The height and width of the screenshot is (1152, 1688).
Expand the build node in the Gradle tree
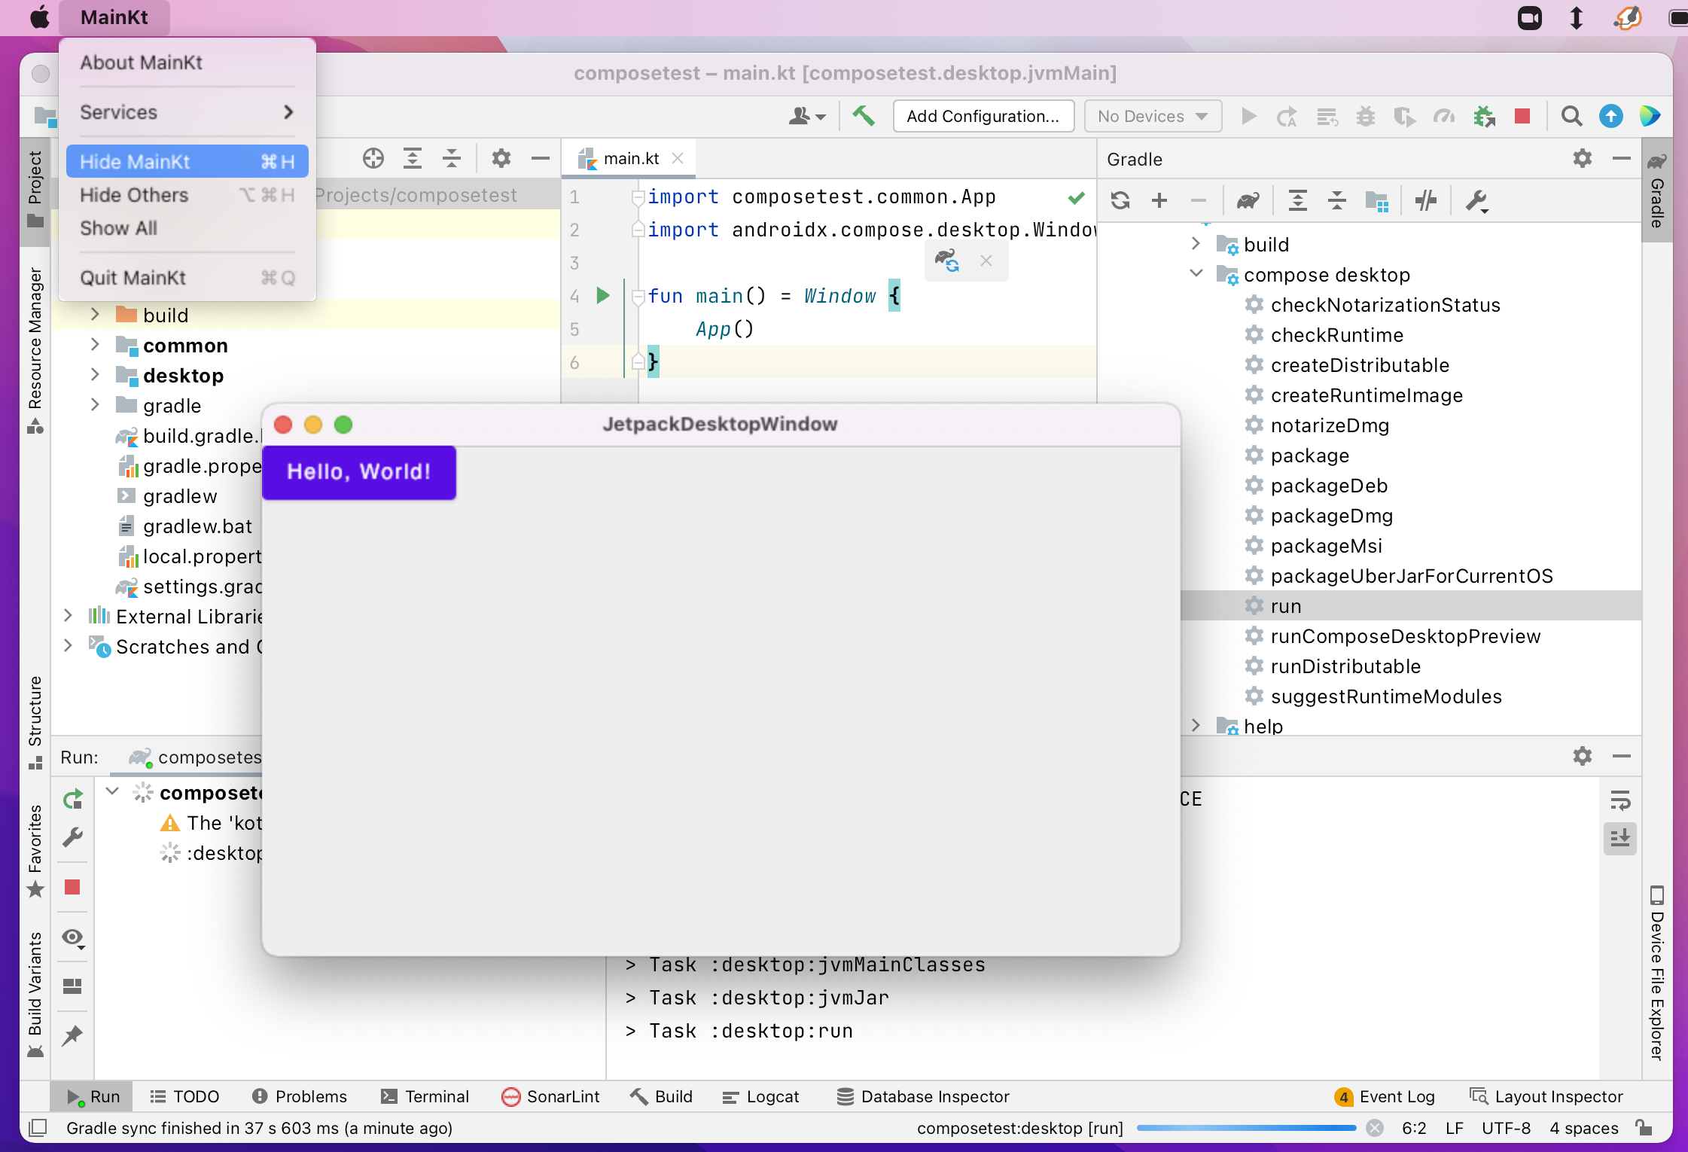1196,243
